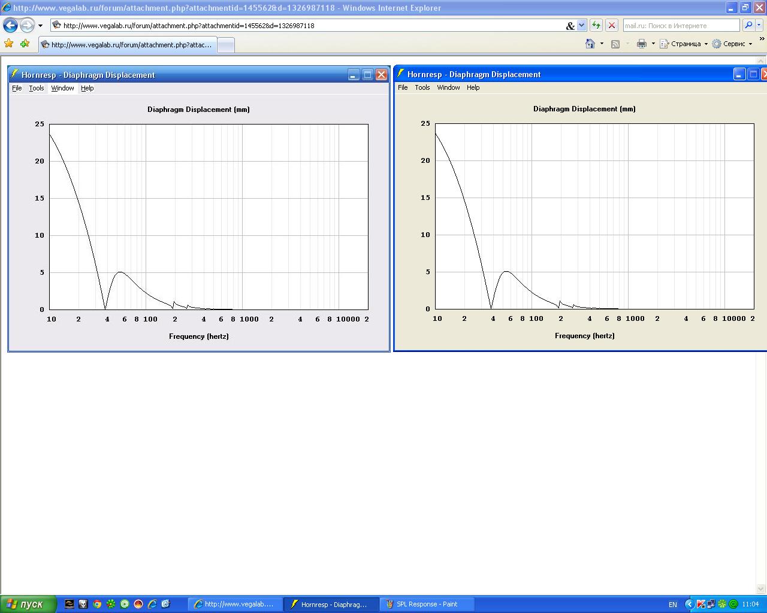Open File menu in right Hornresp window

tap(403, 87)
